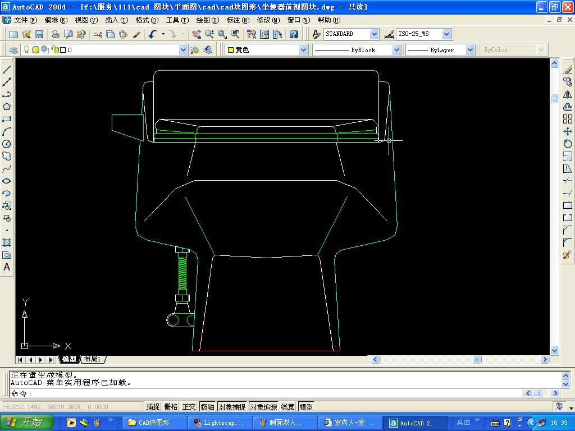This screenshot has height=431, width=575.
Task: Toggle 栅格 (Grid) display in status bar
Action: 171,407
